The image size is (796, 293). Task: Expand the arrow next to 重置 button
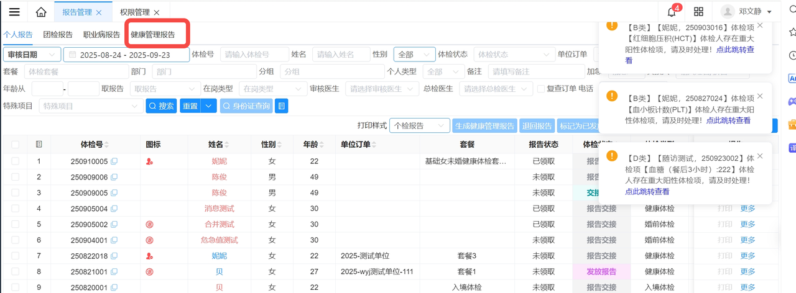pyautogui.click(x=209, y=106)
